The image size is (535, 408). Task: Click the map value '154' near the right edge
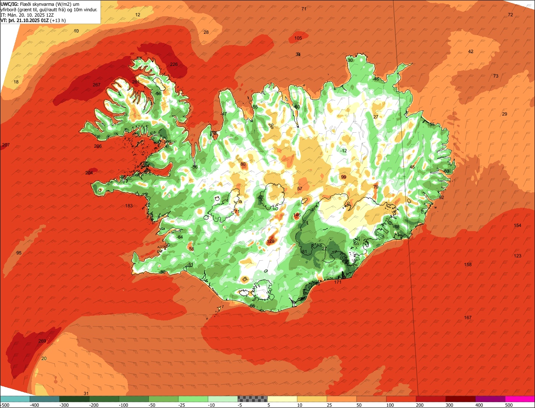(x=518, y=225)
